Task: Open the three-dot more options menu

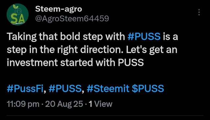Action: 199,12
